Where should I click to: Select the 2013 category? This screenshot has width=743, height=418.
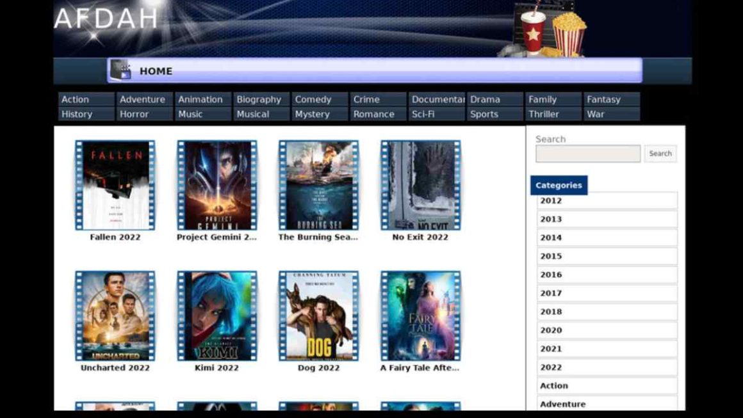[607, 219]
